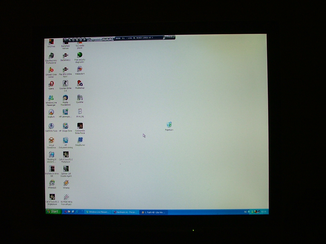Open the AVG Free desktop shortcut

51,43
